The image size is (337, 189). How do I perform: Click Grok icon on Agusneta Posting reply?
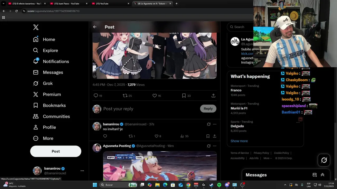(209, 146)
